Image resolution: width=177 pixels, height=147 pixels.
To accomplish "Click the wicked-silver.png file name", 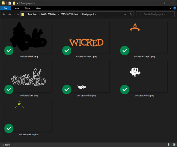I will (29, 95).
